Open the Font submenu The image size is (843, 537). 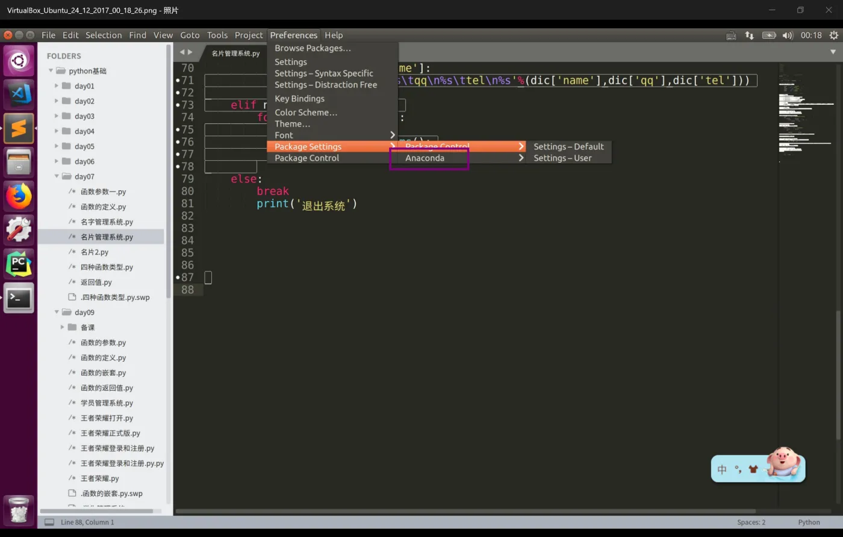(332, 135)
